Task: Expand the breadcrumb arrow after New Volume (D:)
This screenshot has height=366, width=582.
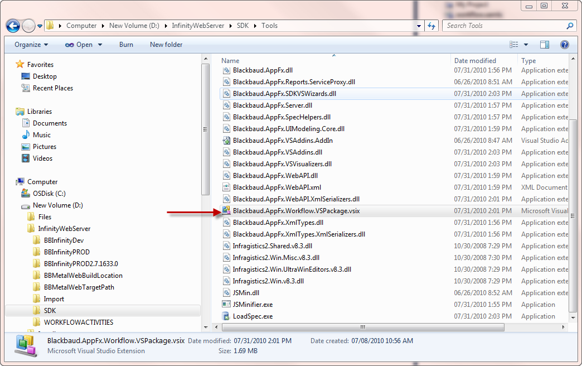Action: coord(166,26)
